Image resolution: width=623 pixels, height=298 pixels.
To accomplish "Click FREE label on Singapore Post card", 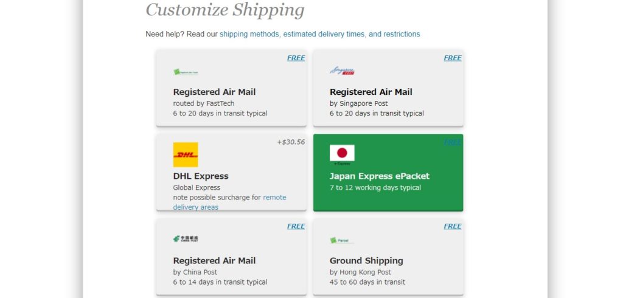I will pos(453,58).
